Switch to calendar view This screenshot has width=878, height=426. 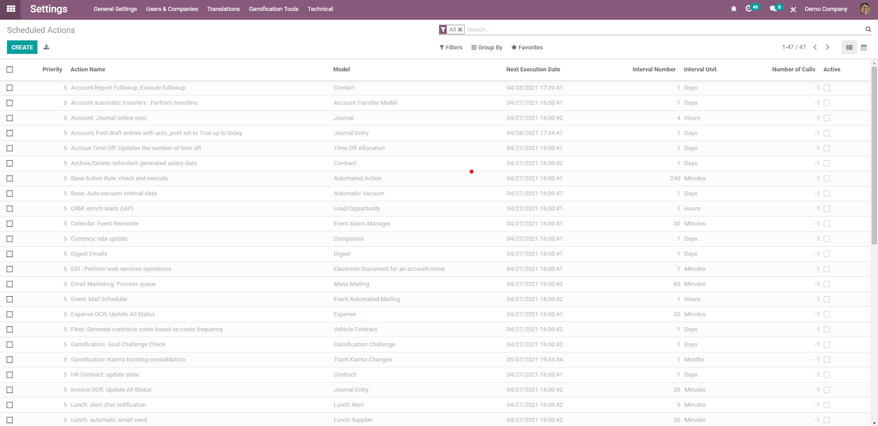click(864, 47)
